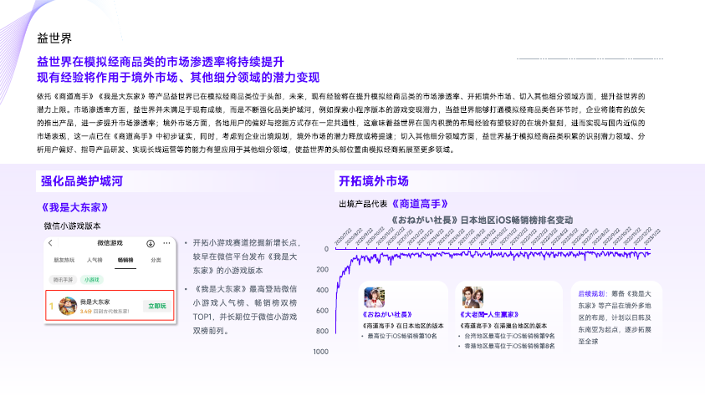705x396 pixels.
Task: Click the 强化品类护城河 section heading
Action: [82, 181]
